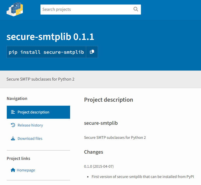
Task: Open the Release history tab
Action: 30,125
